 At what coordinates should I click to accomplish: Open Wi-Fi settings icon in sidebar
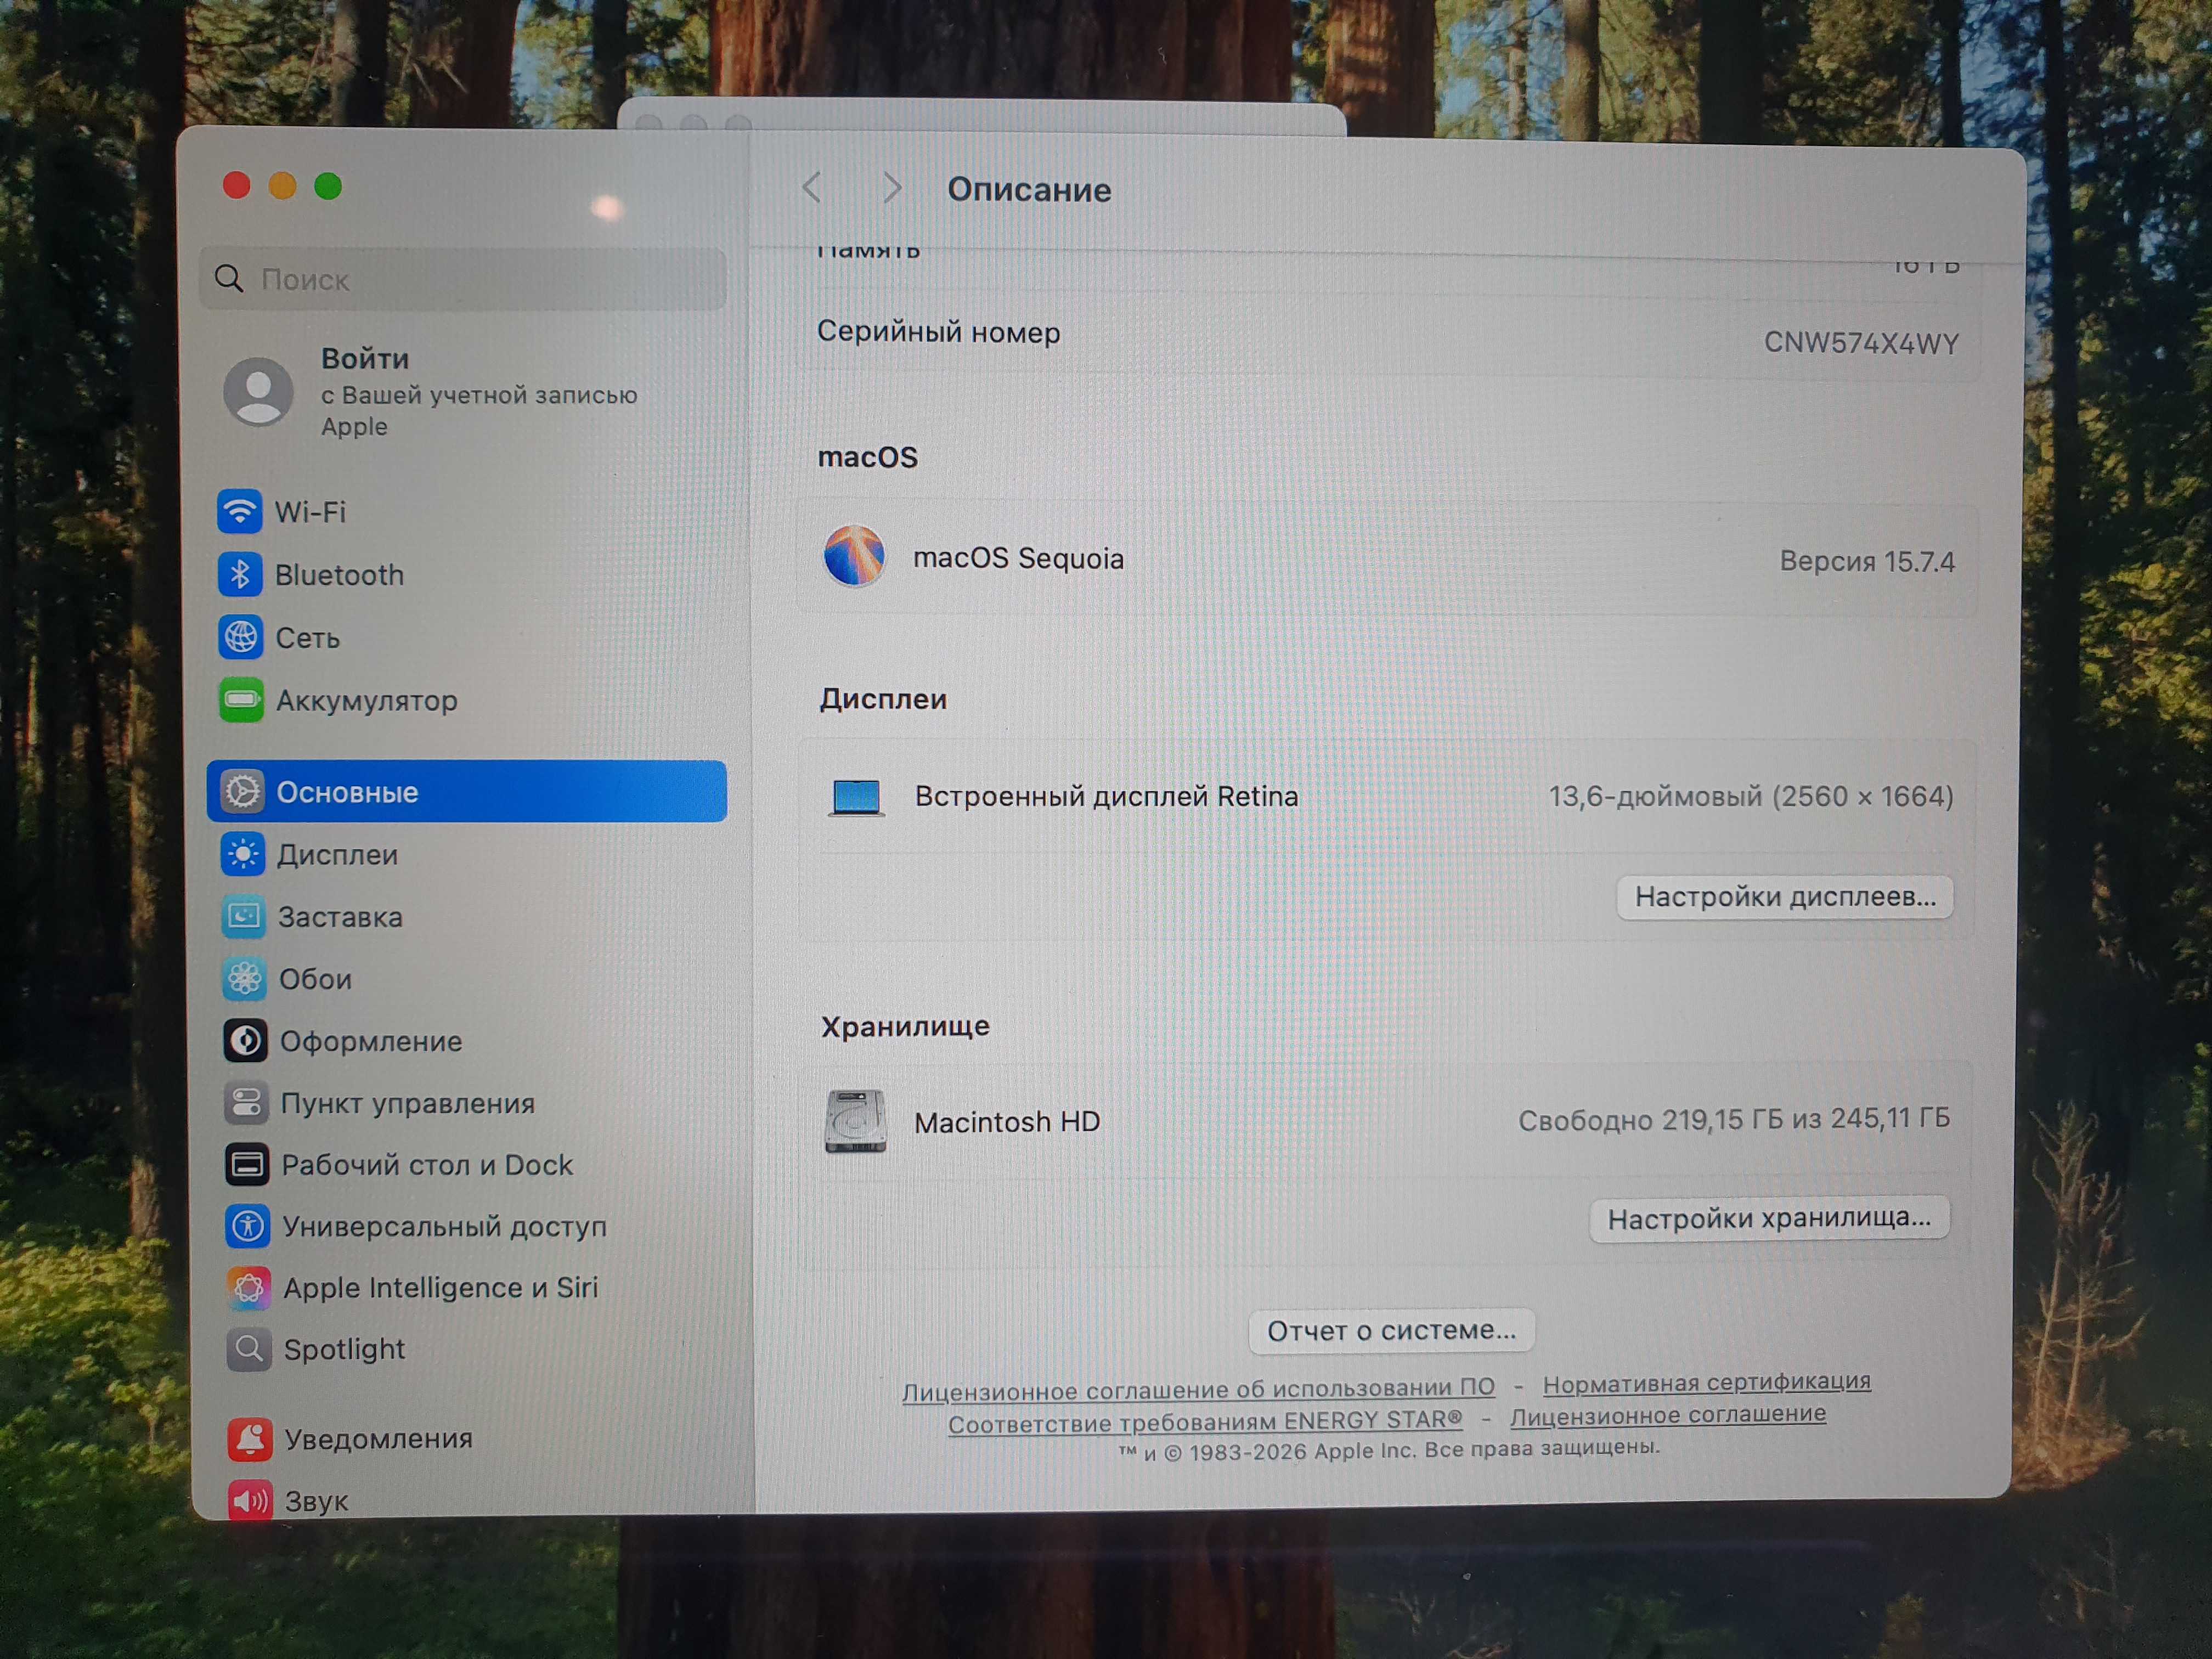click(x=240, y=512)
